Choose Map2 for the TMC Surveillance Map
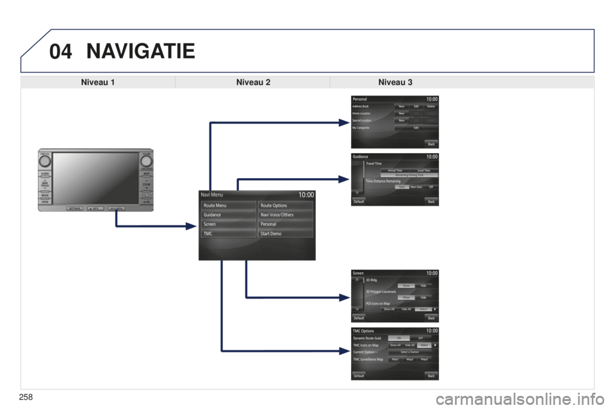The height and width of the screenshot is (410, 615). (x=409, y=359)
